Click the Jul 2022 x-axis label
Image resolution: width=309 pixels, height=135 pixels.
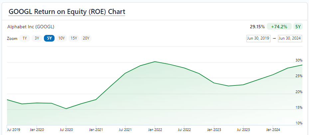184,130
